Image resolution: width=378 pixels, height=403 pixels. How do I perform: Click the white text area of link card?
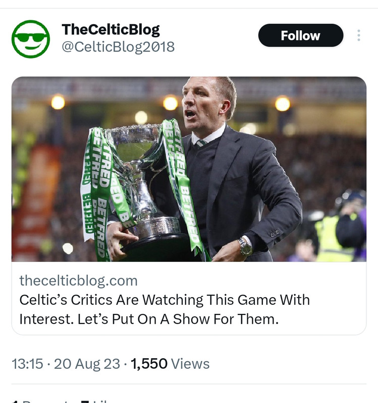tap(189, 298)
